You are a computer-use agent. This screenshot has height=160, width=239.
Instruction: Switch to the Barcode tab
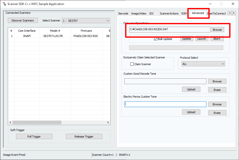click(x=123, y=13)
